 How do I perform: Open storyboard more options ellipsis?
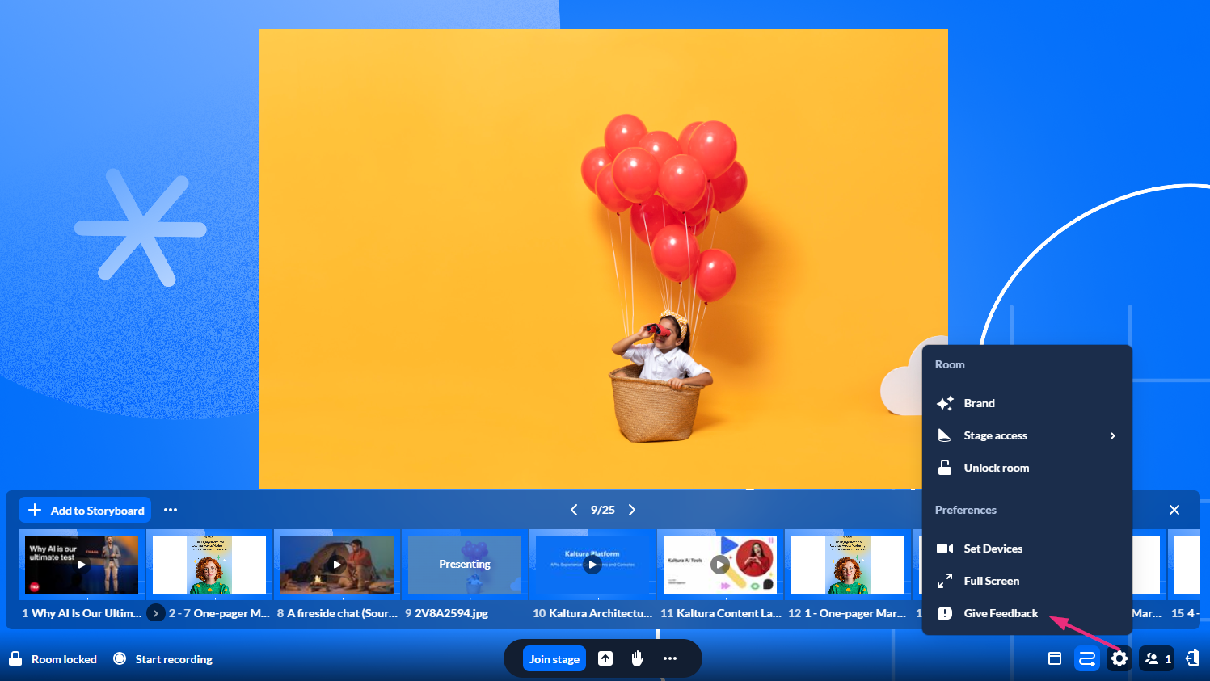tap(171, 510)
